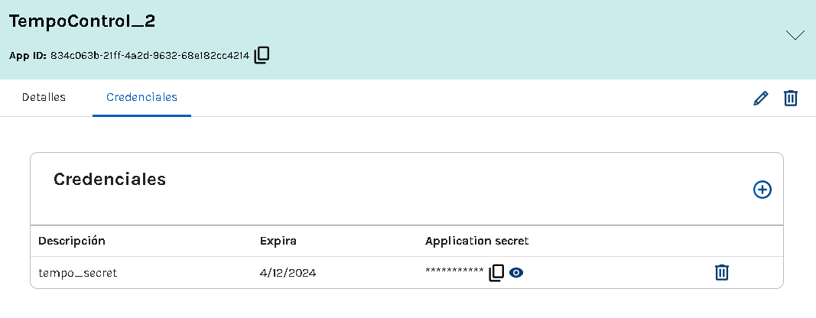The width and height of the screenshot is (816, 318).
Task: Switch to the Detalles tab
Action: point(44,98)
